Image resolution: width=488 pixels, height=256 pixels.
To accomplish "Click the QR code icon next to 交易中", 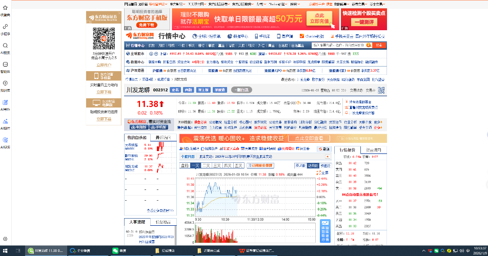I will [381, 90].
